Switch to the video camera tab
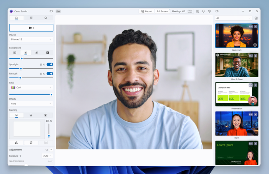 (x=17, y=18)
